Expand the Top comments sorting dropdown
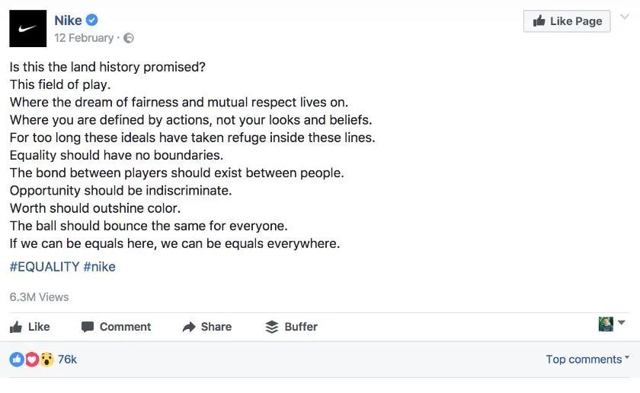Viewport: 640px width, 393px height. click(587, 360)
